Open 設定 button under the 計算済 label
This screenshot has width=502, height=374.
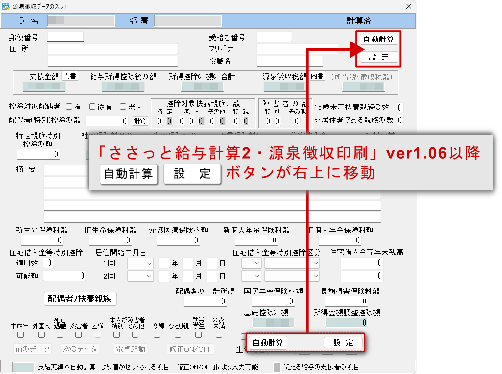(378, 57)
